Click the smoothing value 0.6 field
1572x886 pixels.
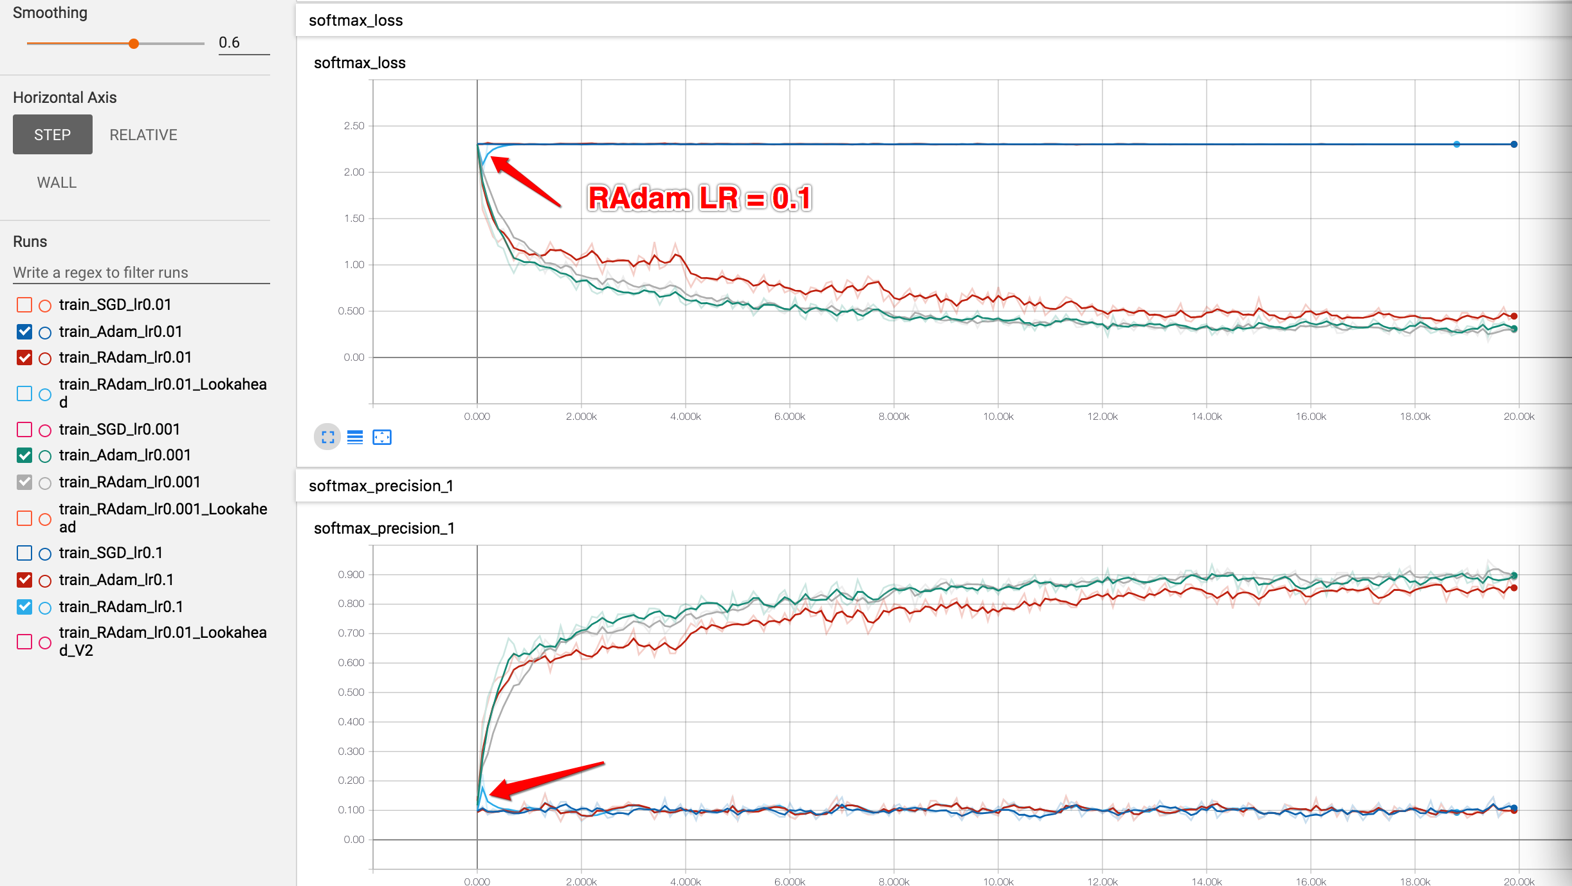(x=243, y=43)
